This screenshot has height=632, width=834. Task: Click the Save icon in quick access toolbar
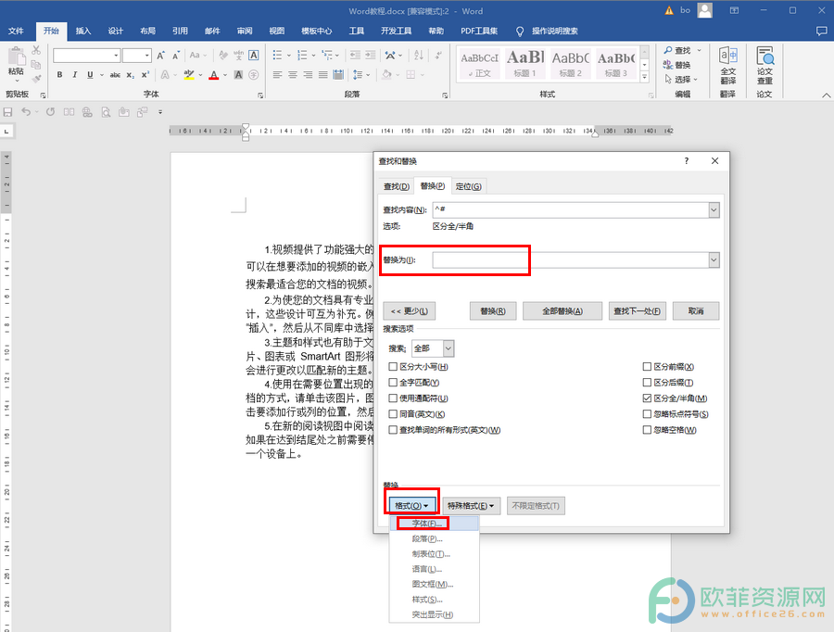(x=8, y=112)
